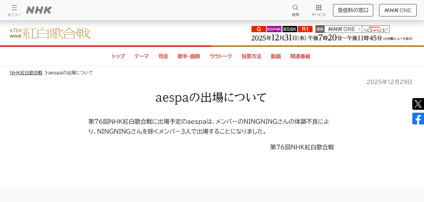This screenshot has height=202, width=424.
Task: Click the 受信料の窓口 button
Action: pos(353,10)
